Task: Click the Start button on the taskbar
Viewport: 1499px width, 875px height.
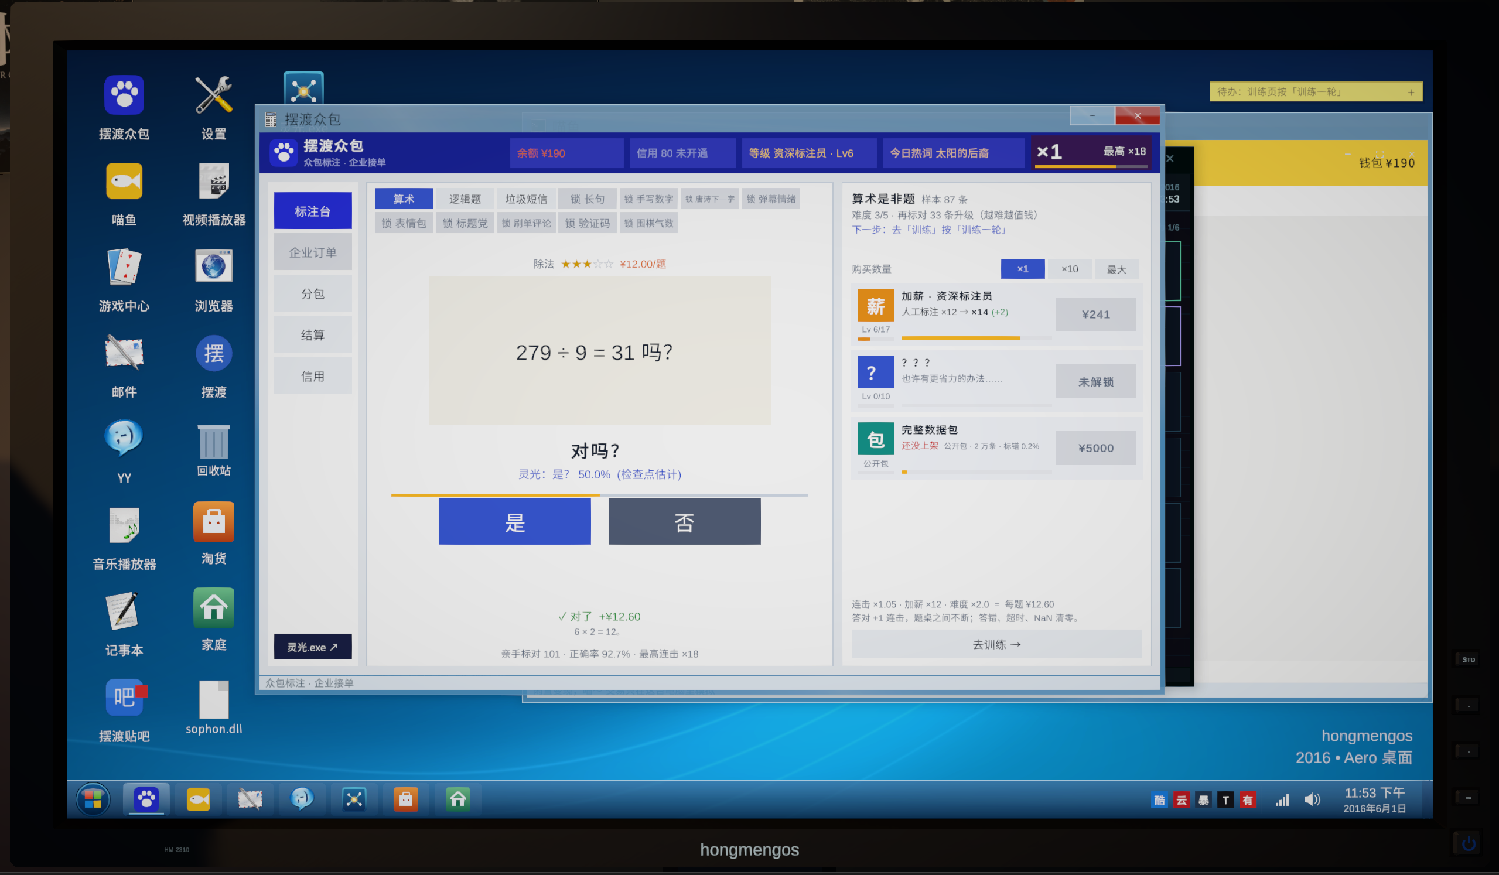Action: 93,799
